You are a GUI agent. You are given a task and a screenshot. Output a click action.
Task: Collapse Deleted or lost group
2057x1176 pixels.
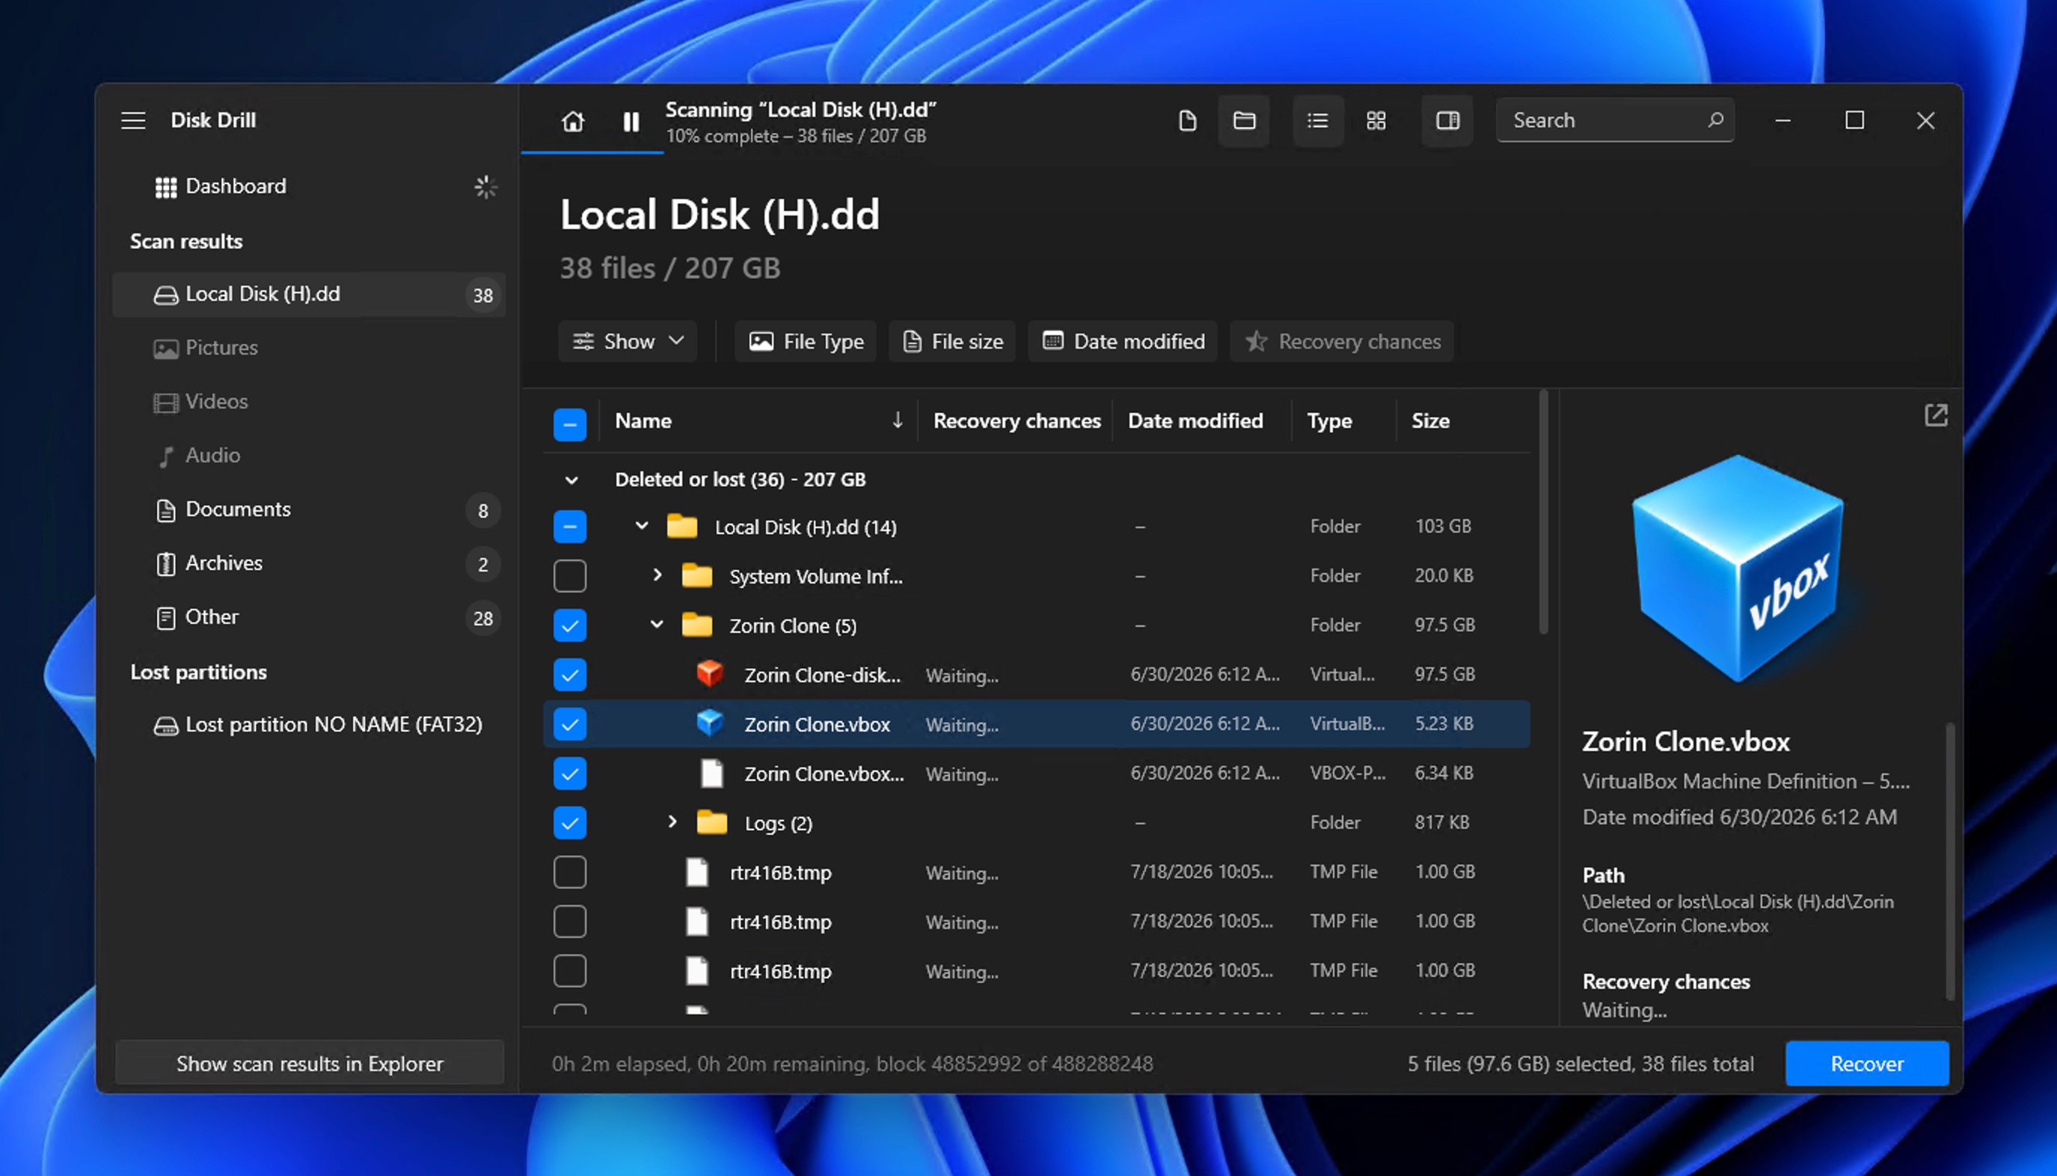pos(571,480)
